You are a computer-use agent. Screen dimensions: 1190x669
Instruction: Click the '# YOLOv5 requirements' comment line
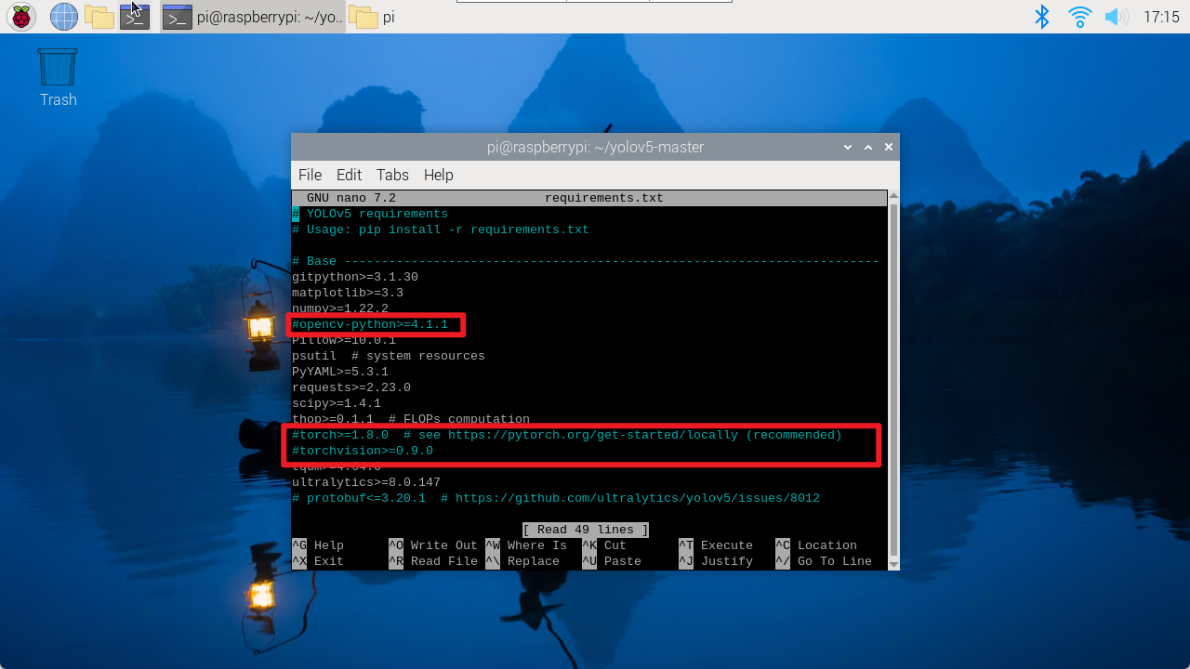tap(370, 214)
